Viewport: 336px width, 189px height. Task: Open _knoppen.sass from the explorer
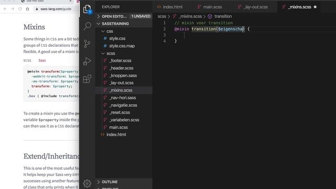coord(123,76)
